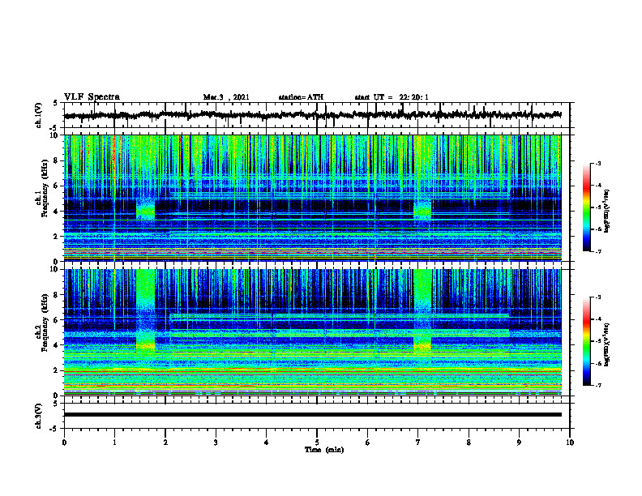
Task: Click the "Time (min)" axis title
Action: coord(324,450)
